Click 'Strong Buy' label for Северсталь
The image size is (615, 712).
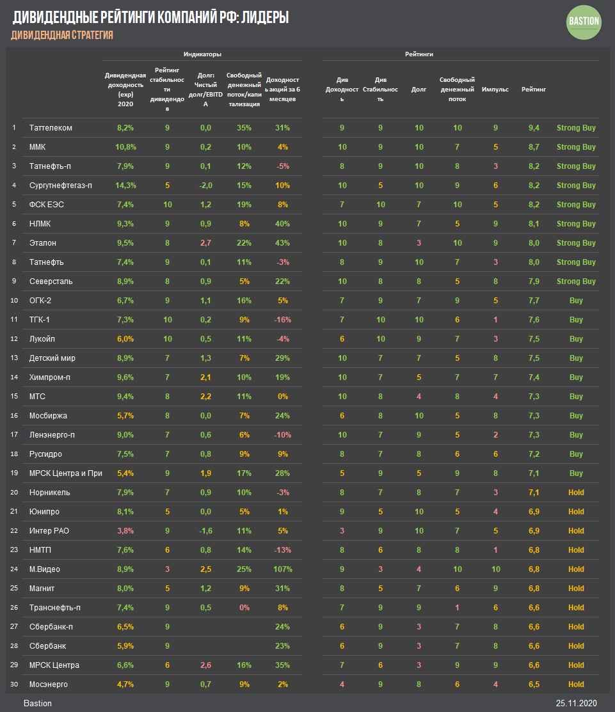point(576,281)
